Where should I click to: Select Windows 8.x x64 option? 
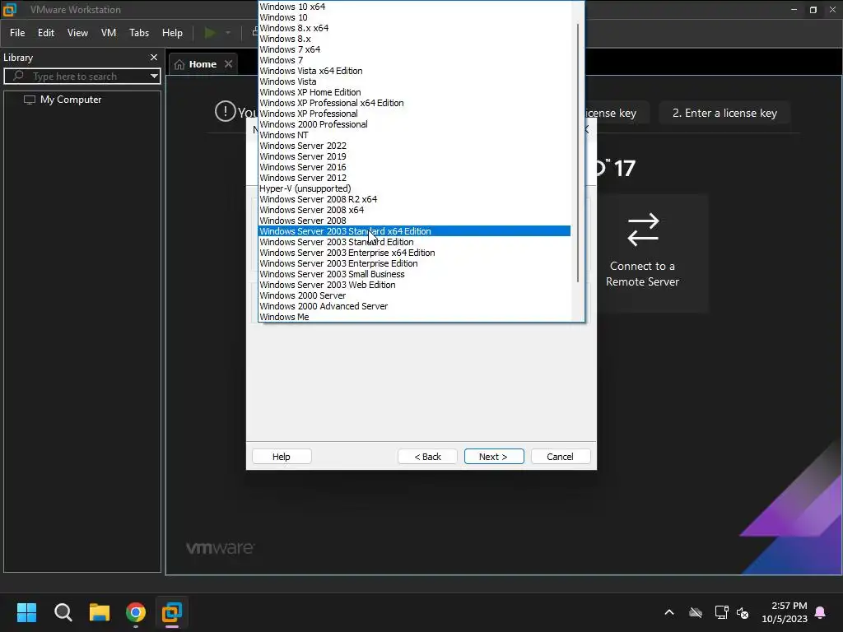[x=415, y=28]
